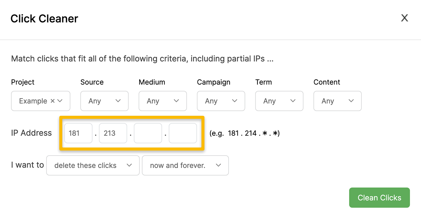Open the Term dropdown

click(x=279, y=101)
